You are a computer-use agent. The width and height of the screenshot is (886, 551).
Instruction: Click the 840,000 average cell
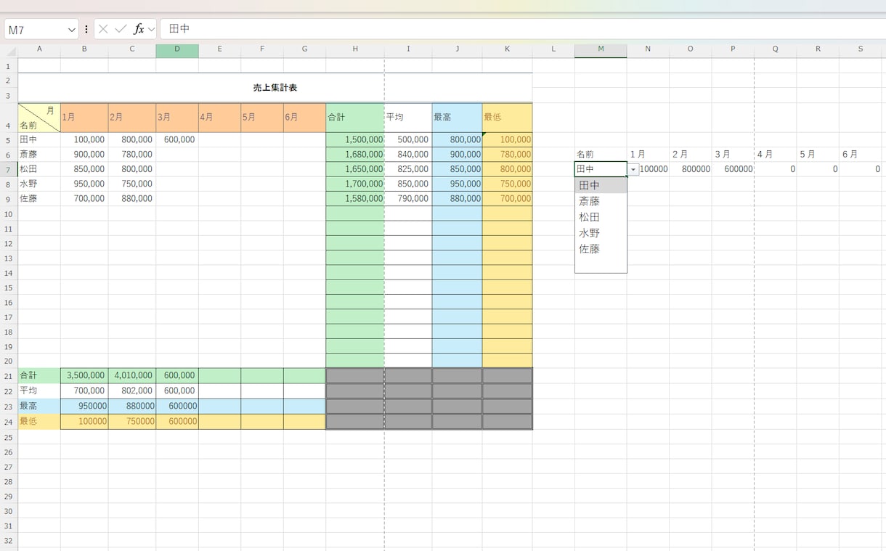pyautogui.click(x=408, y=155)
